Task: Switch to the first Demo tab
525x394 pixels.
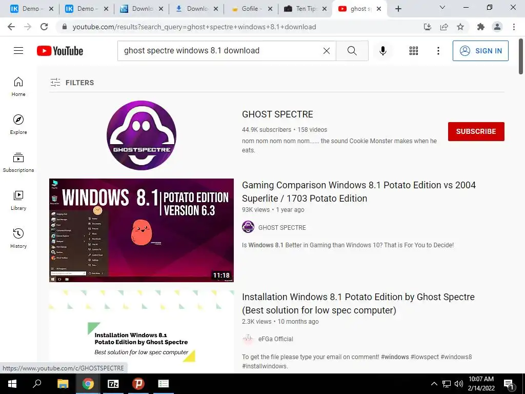Action: (27, 9)
